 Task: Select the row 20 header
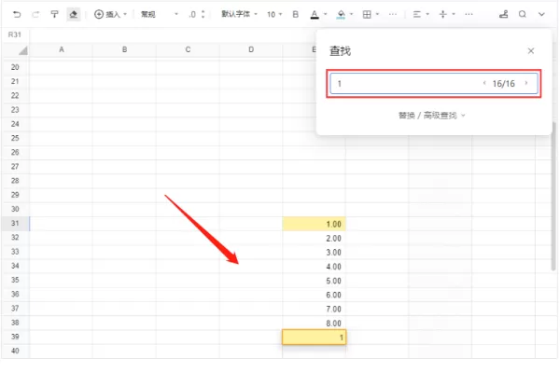[15, 67]
